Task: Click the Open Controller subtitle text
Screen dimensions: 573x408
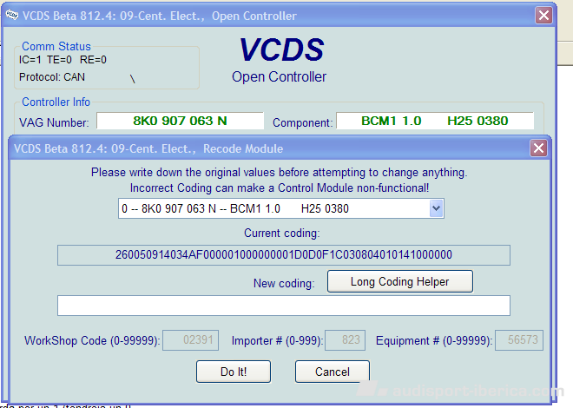Action: [279, 76]
